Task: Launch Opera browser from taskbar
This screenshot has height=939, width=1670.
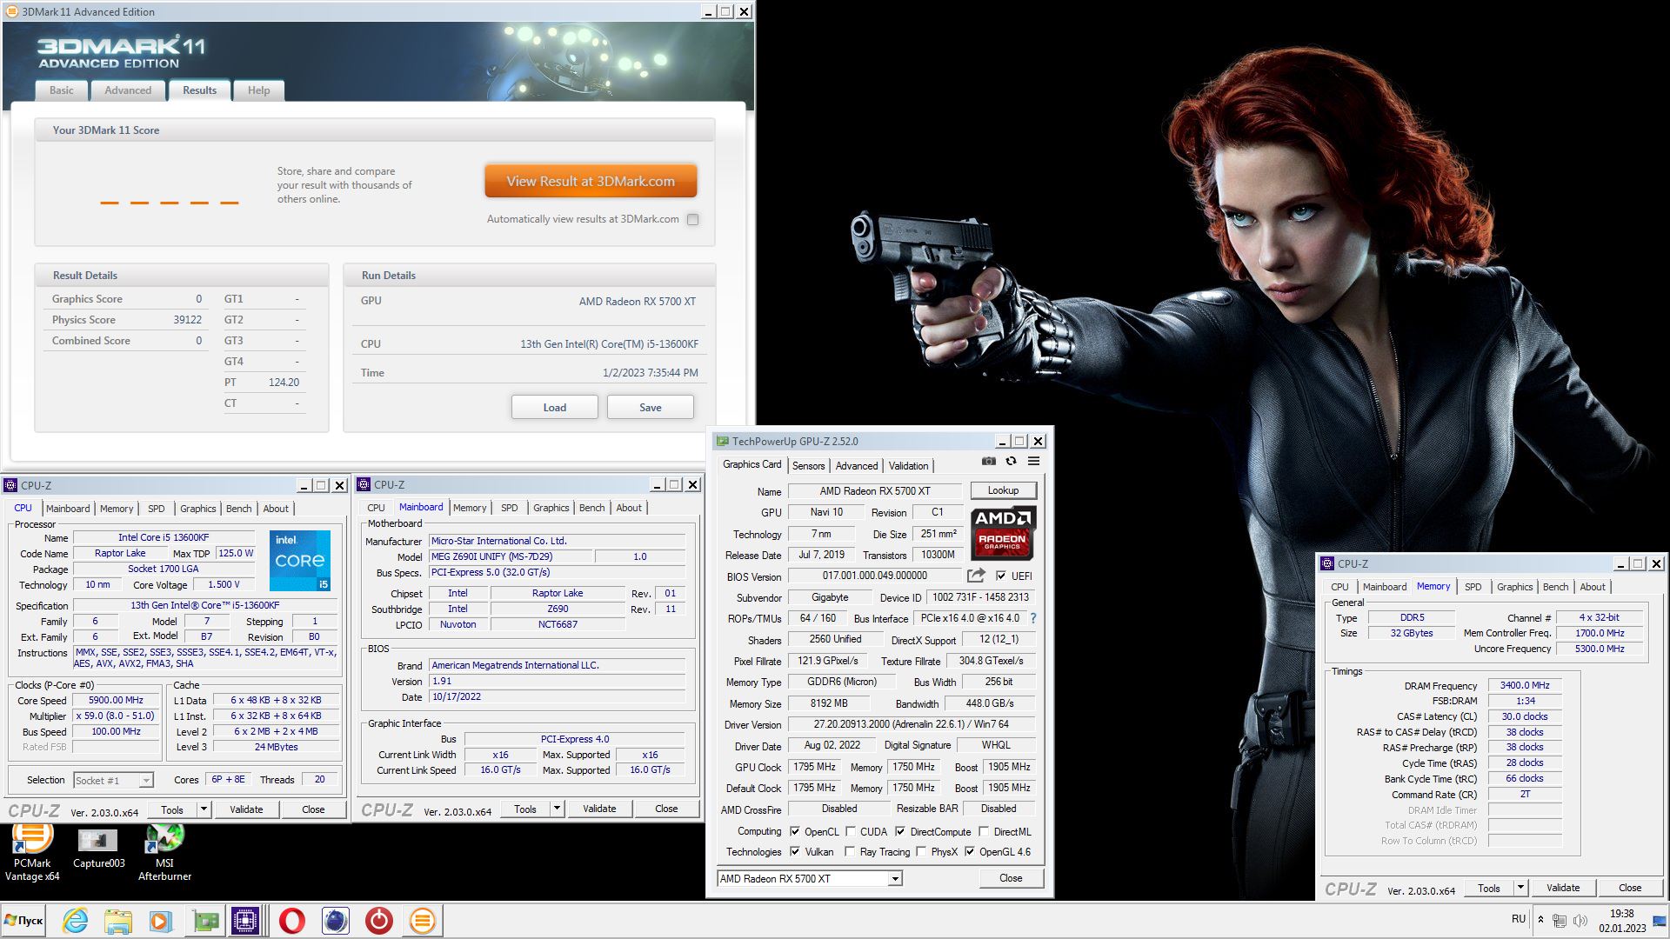Action: [x=292, y=921]
